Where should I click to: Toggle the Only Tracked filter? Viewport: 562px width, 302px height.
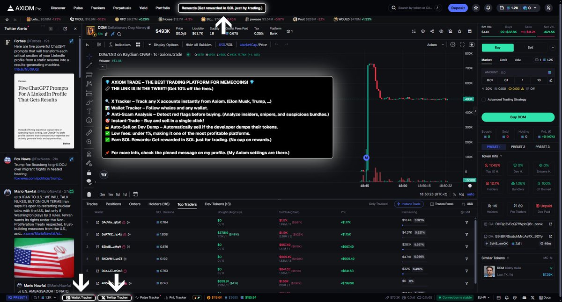point(378,204)
